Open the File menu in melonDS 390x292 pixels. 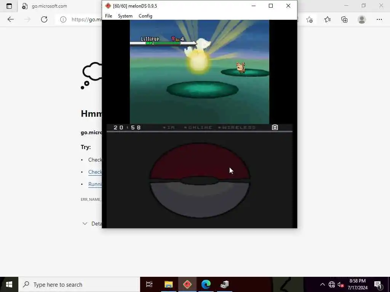(x=109, y=16)
